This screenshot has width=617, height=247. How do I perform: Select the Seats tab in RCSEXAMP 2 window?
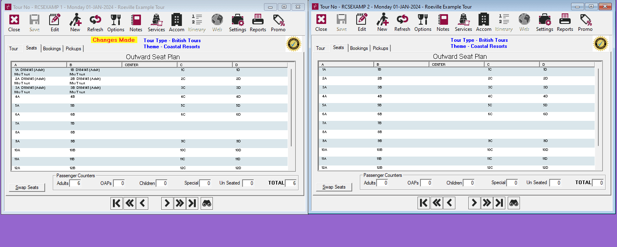[338, 47]
